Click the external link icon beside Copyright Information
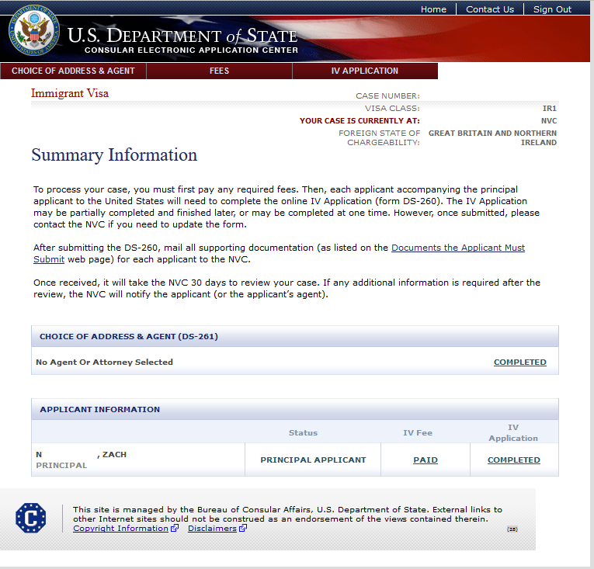The image size is (594, 569). click(x=174, y=528)
